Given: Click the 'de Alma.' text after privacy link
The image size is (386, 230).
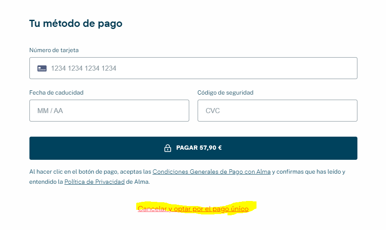Looking at the screenshot, I should [138, 182].
